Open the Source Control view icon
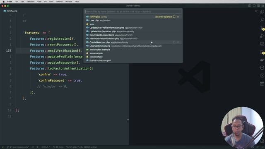 (262, 28)
